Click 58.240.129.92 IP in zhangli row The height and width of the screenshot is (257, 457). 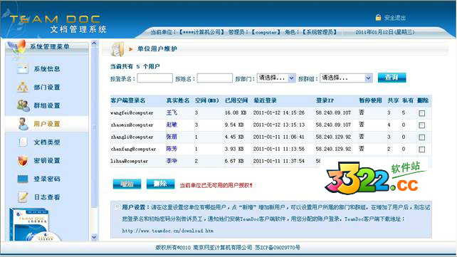333,137
